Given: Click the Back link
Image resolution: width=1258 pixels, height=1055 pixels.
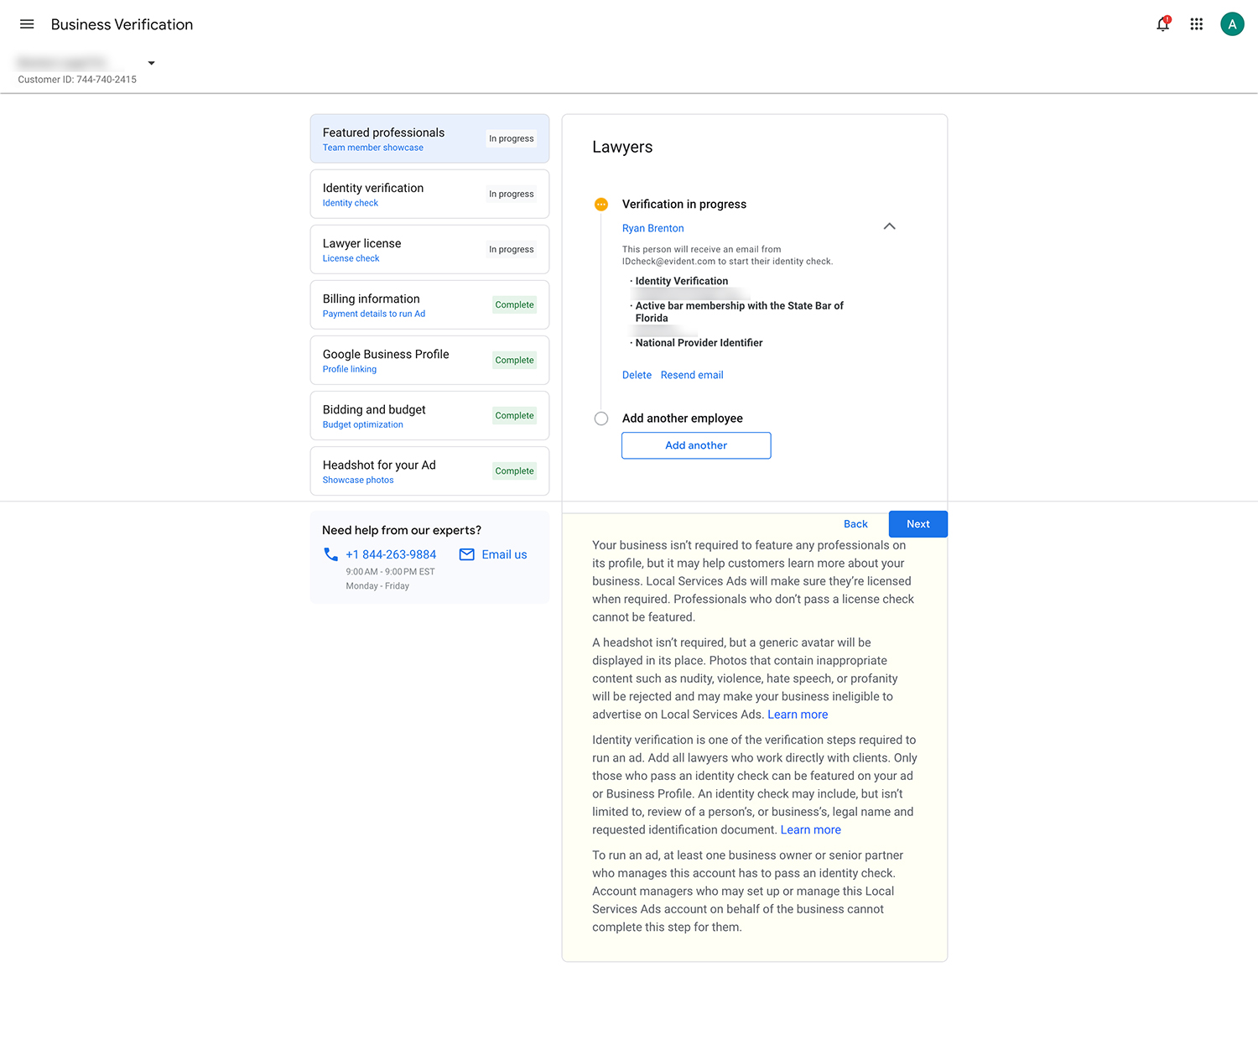Looking at the screenshot, I should 855,524.
